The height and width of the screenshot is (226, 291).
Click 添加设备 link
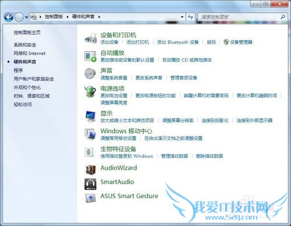pos(109,42)
